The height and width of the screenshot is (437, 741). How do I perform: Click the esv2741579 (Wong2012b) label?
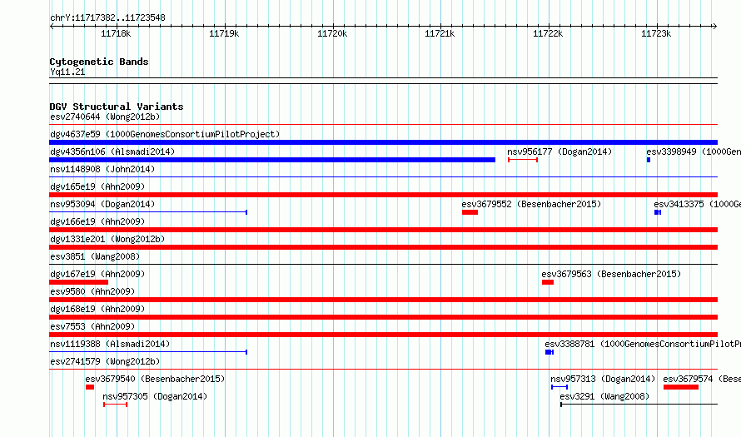105,361
